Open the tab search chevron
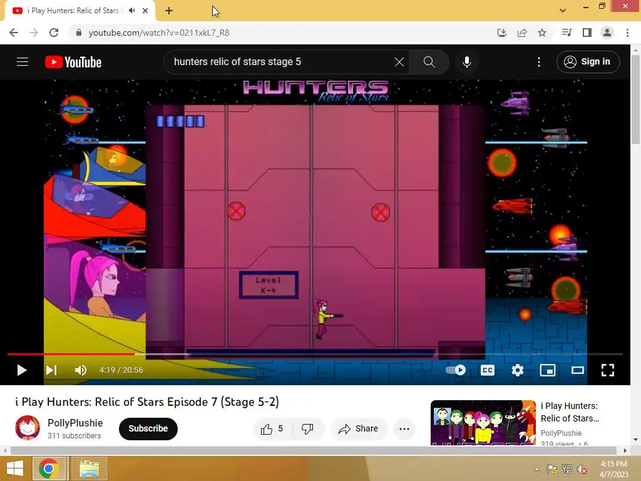Viewport: 641px width, 481px height. coord(563,11)
